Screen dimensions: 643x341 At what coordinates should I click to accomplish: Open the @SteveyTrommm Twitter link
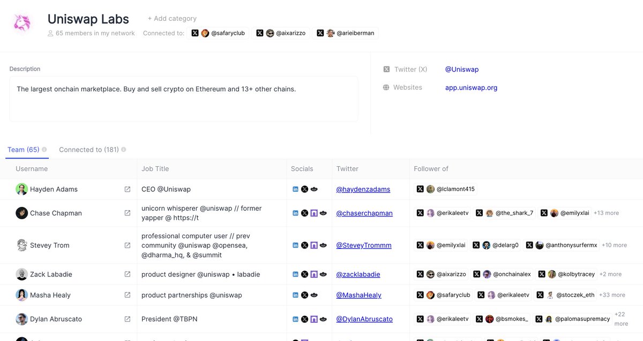tap(364, 245)
